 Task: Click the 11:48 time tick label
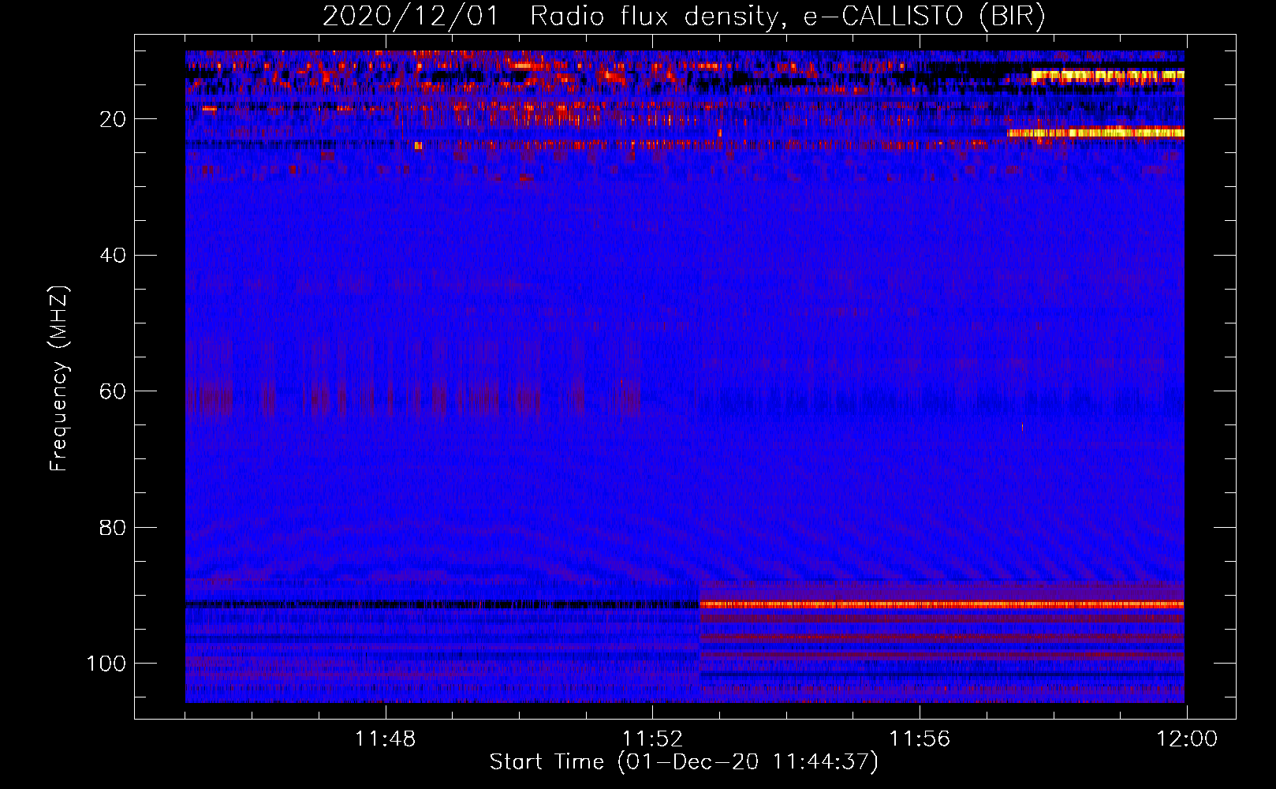click(x=385, y=739)
